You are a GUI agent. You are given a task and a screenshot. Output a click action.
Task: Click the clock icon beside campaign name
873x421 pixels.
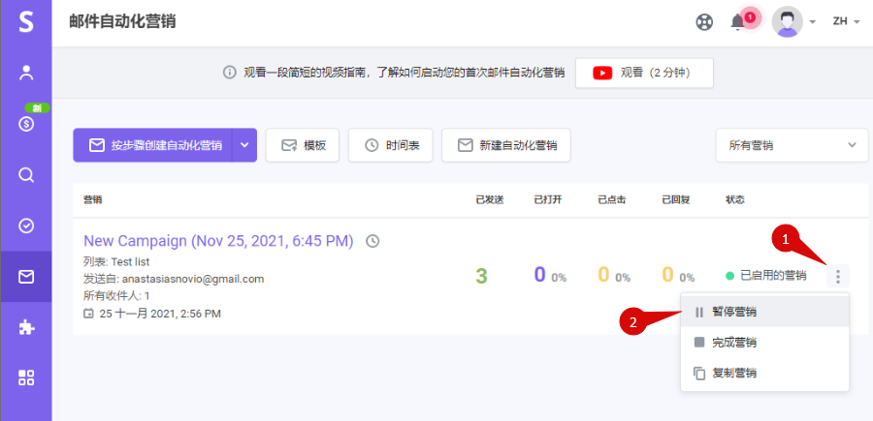[x=372, y=241]
